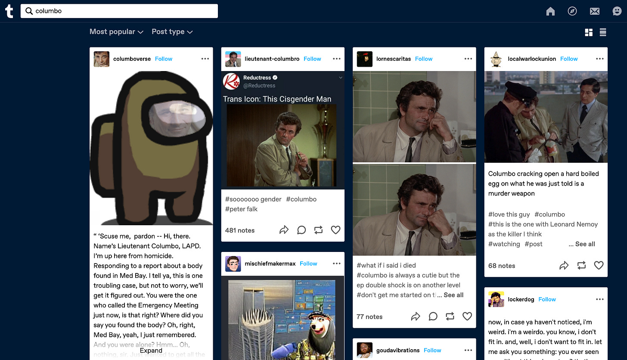Open the account smiley face icon
Image resolution: width=627 pixels, height=360 pixels.
(x=617, y=11)
